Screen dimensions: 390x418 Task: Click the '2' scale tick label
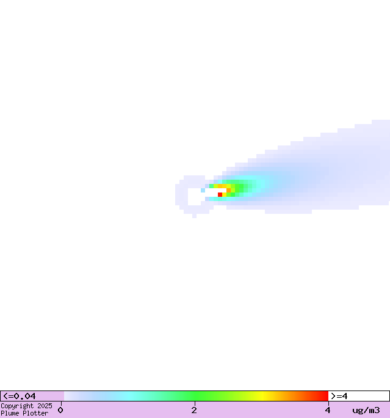click(x=194, y=410)
